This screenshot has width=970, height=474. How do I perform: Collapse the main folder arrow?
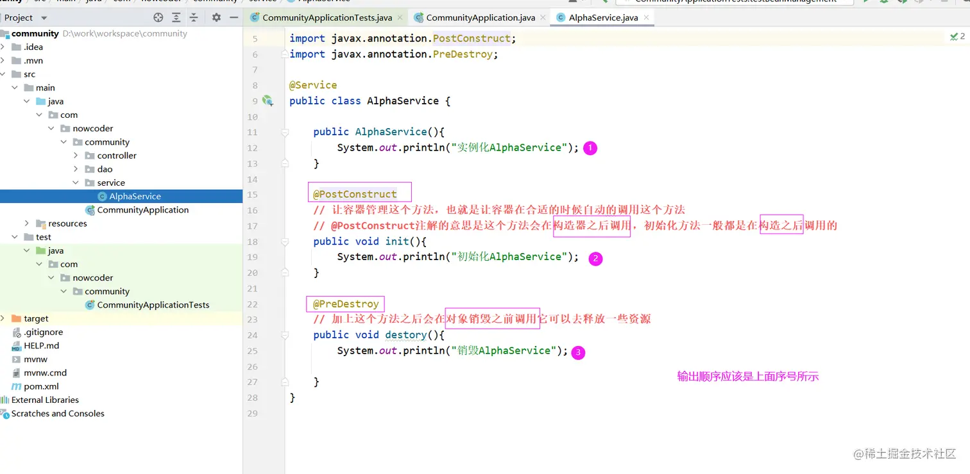tap(15, 88)
